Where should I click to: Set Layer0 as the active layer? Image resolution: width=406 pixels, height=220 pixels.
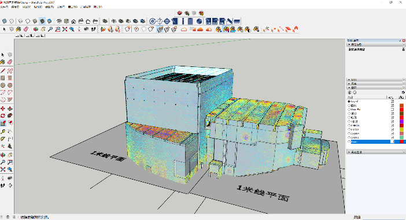349,102
